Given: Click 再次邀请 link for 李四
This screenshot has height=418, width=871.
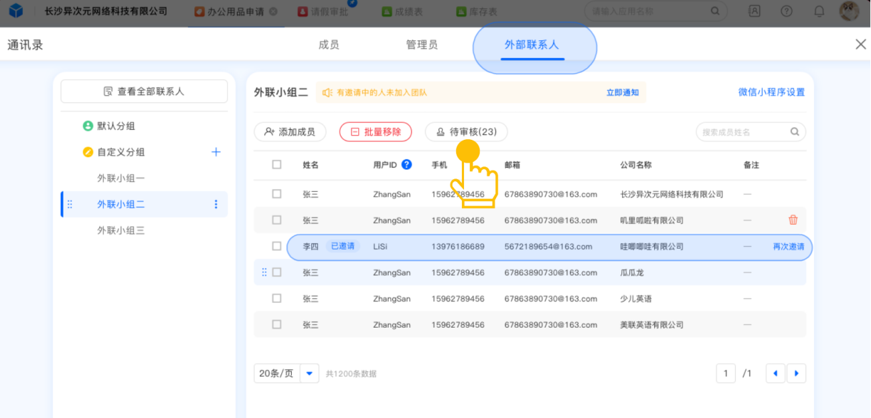Looking at the screenshot, I should coord(788,246).
